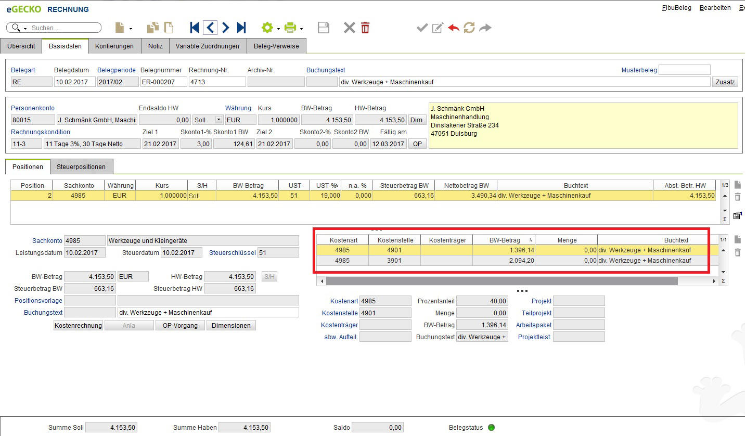
Task: Click the Rechnung-Nr. field 4713
Action: (x=217, y=82)
